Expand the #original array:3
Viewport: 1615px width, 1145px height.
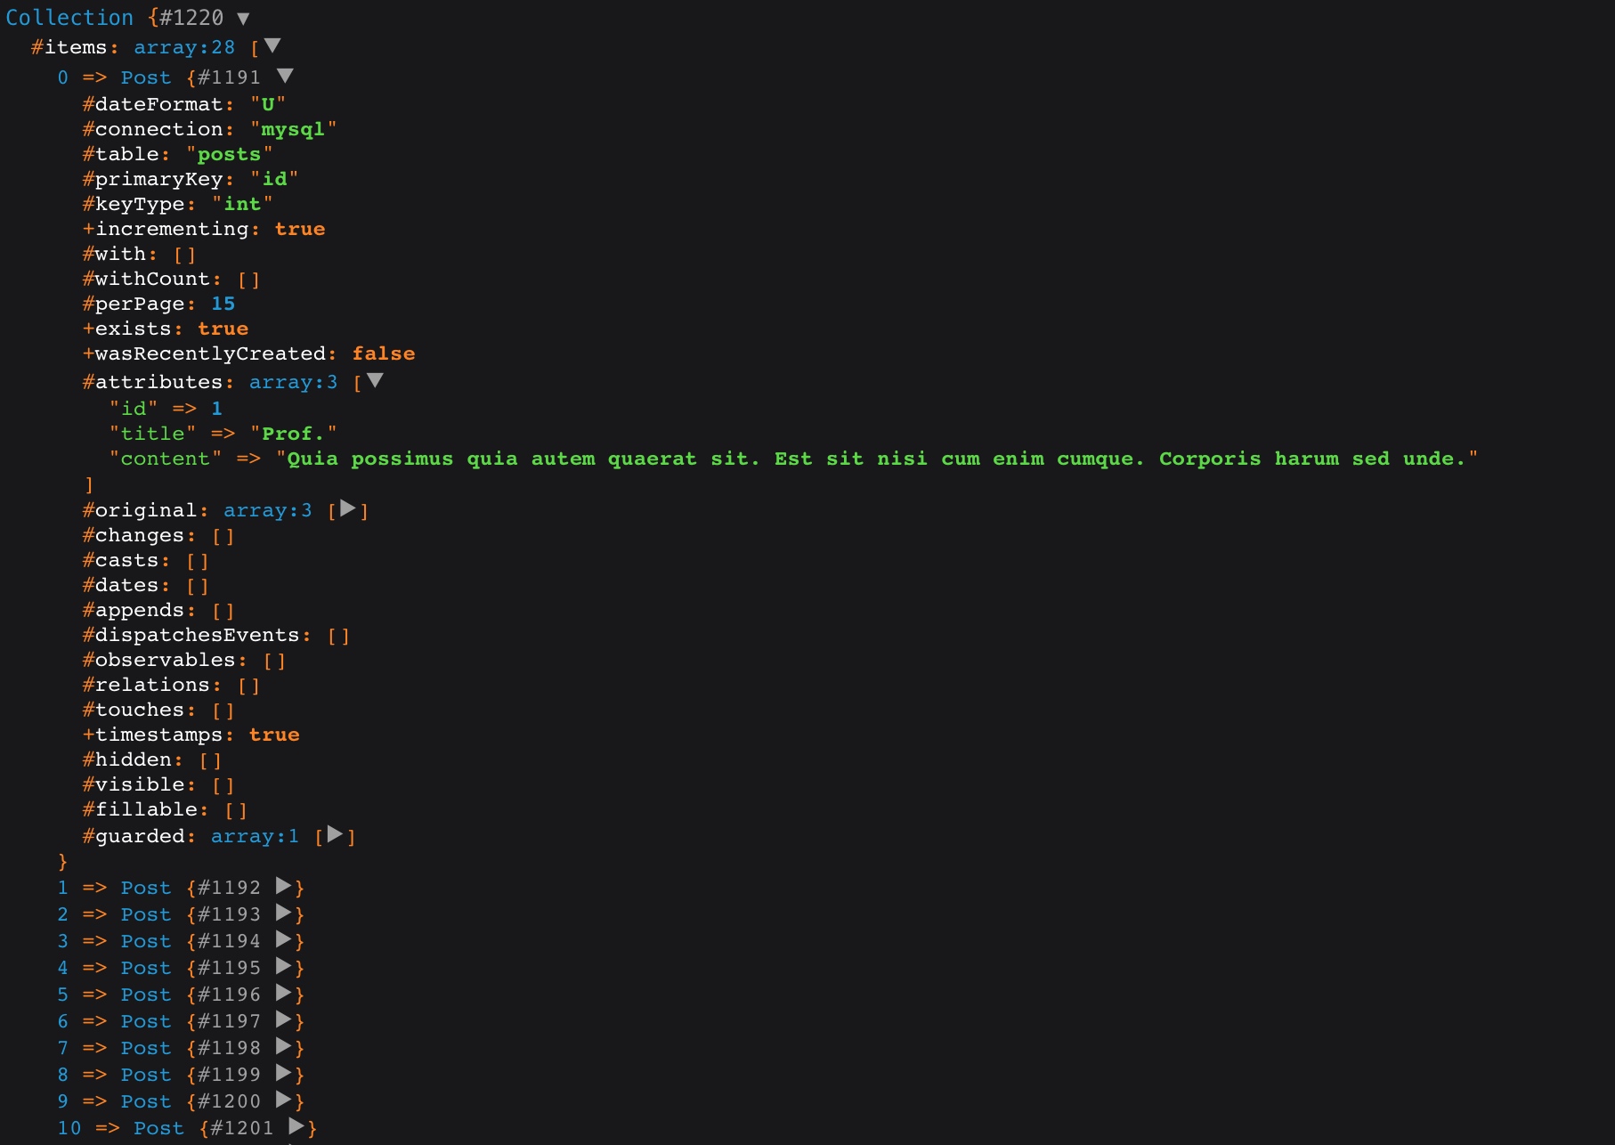coord(348,508)
